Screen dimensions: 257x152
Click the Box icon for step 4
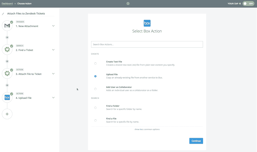coord(7,98)
